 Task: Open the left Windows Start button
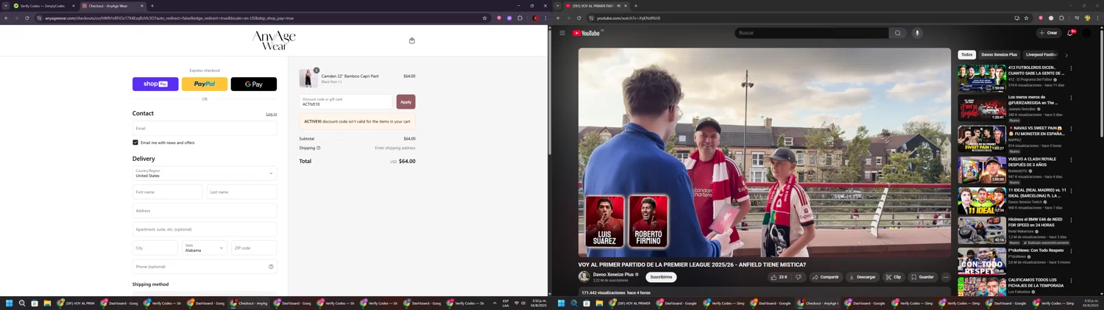pyautogui.click(x=10, y=303)
